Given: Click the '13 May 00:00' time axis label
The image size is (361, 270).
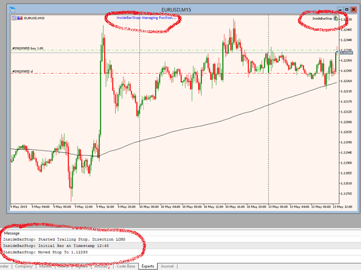Looking at the screenshot, I should click(278, 206).
